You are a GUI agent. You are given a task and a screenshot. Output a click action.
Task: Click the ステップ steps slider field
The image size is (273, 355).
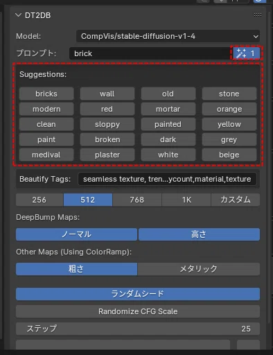pyautogui.click(x=138, y=329)
